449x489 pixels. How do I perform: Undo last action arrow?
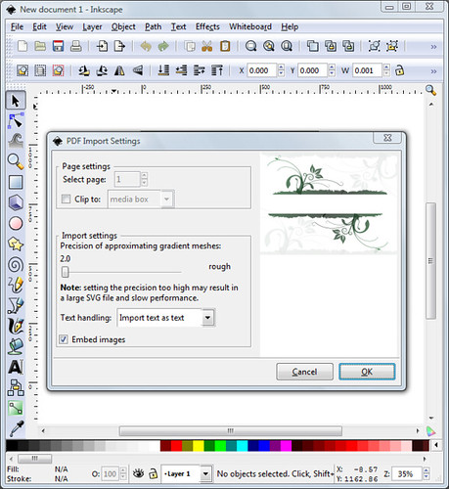click(x=146, y=46)
